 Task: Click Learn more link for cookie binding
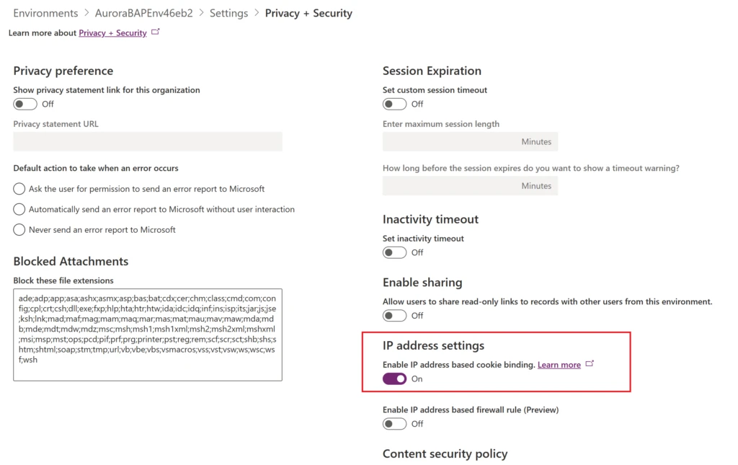click(x=559, y=365)
